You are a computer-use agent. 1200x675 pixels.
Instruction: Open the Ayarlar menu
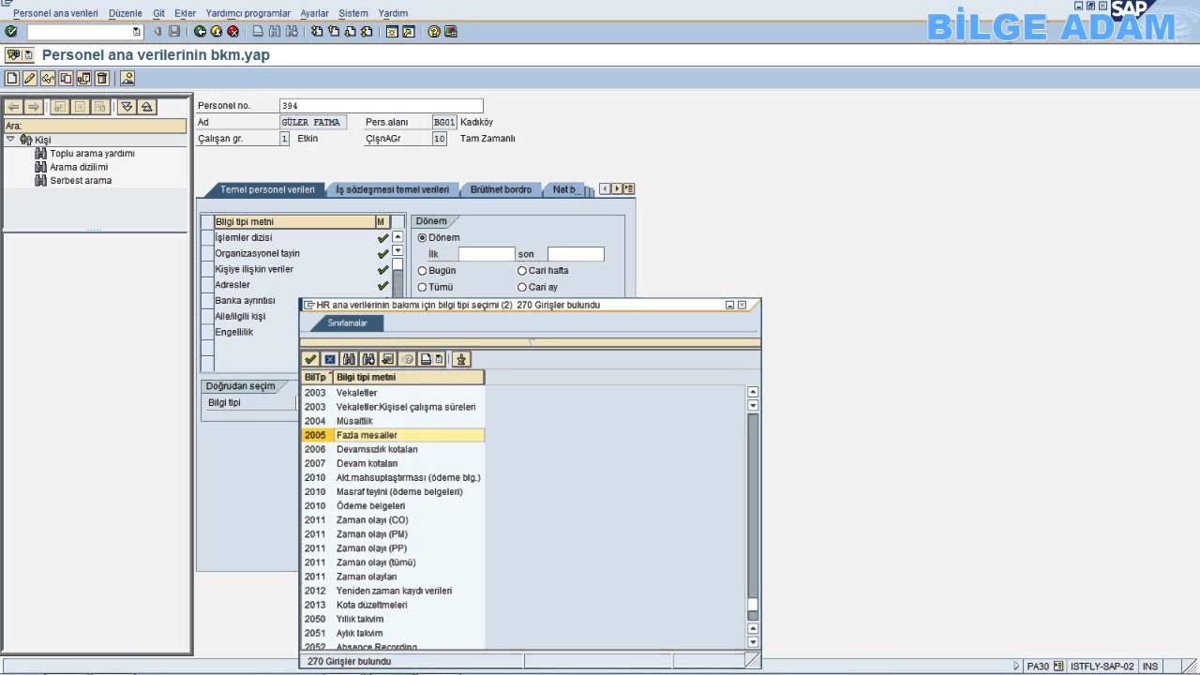[x=314, y=13]
